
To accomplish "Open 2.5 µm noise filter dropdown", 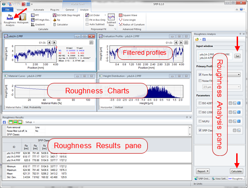I will (x=238, y=87).
